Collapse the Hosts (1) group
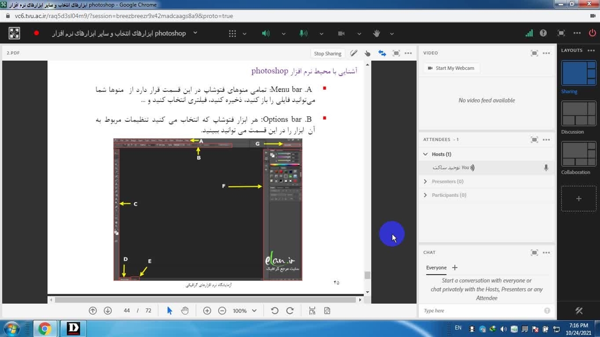Screen dimensions: 600x337 [x=426, y=154]
